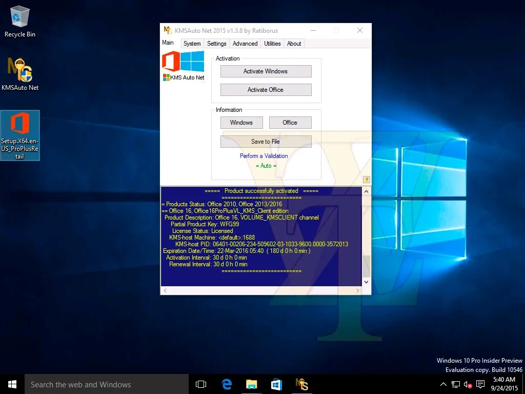Close the KMSAuto Net window

(x=360, y=30)
